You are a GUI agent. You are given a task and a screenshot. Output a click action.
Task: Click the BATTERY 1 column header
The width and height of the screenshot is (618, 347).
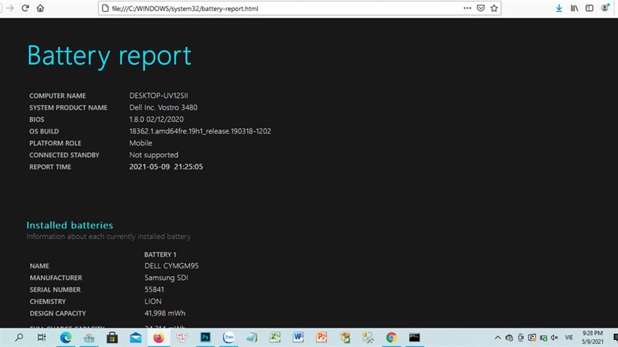[x=160, y=254]
